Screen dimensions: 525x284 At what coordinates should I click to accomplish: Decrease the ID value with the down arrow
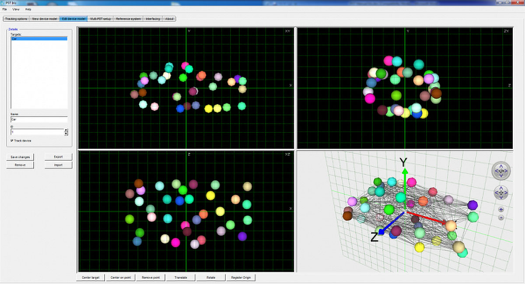click(66, 134)
